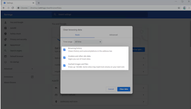This screenshot has height=109, width=191.
Task: Uncheck the Browsing history checkbox
Action: (64, 50)
